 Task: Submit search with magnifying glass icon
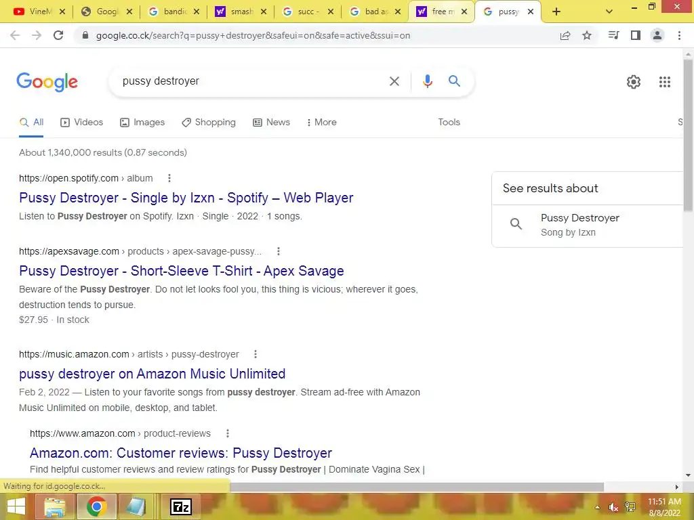click(454, 81)
